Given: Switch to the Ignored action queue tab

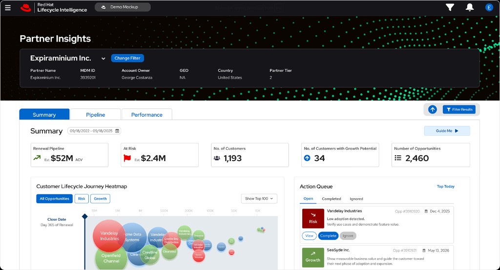Looking at the screenshot, I should [x=356, y=199].
